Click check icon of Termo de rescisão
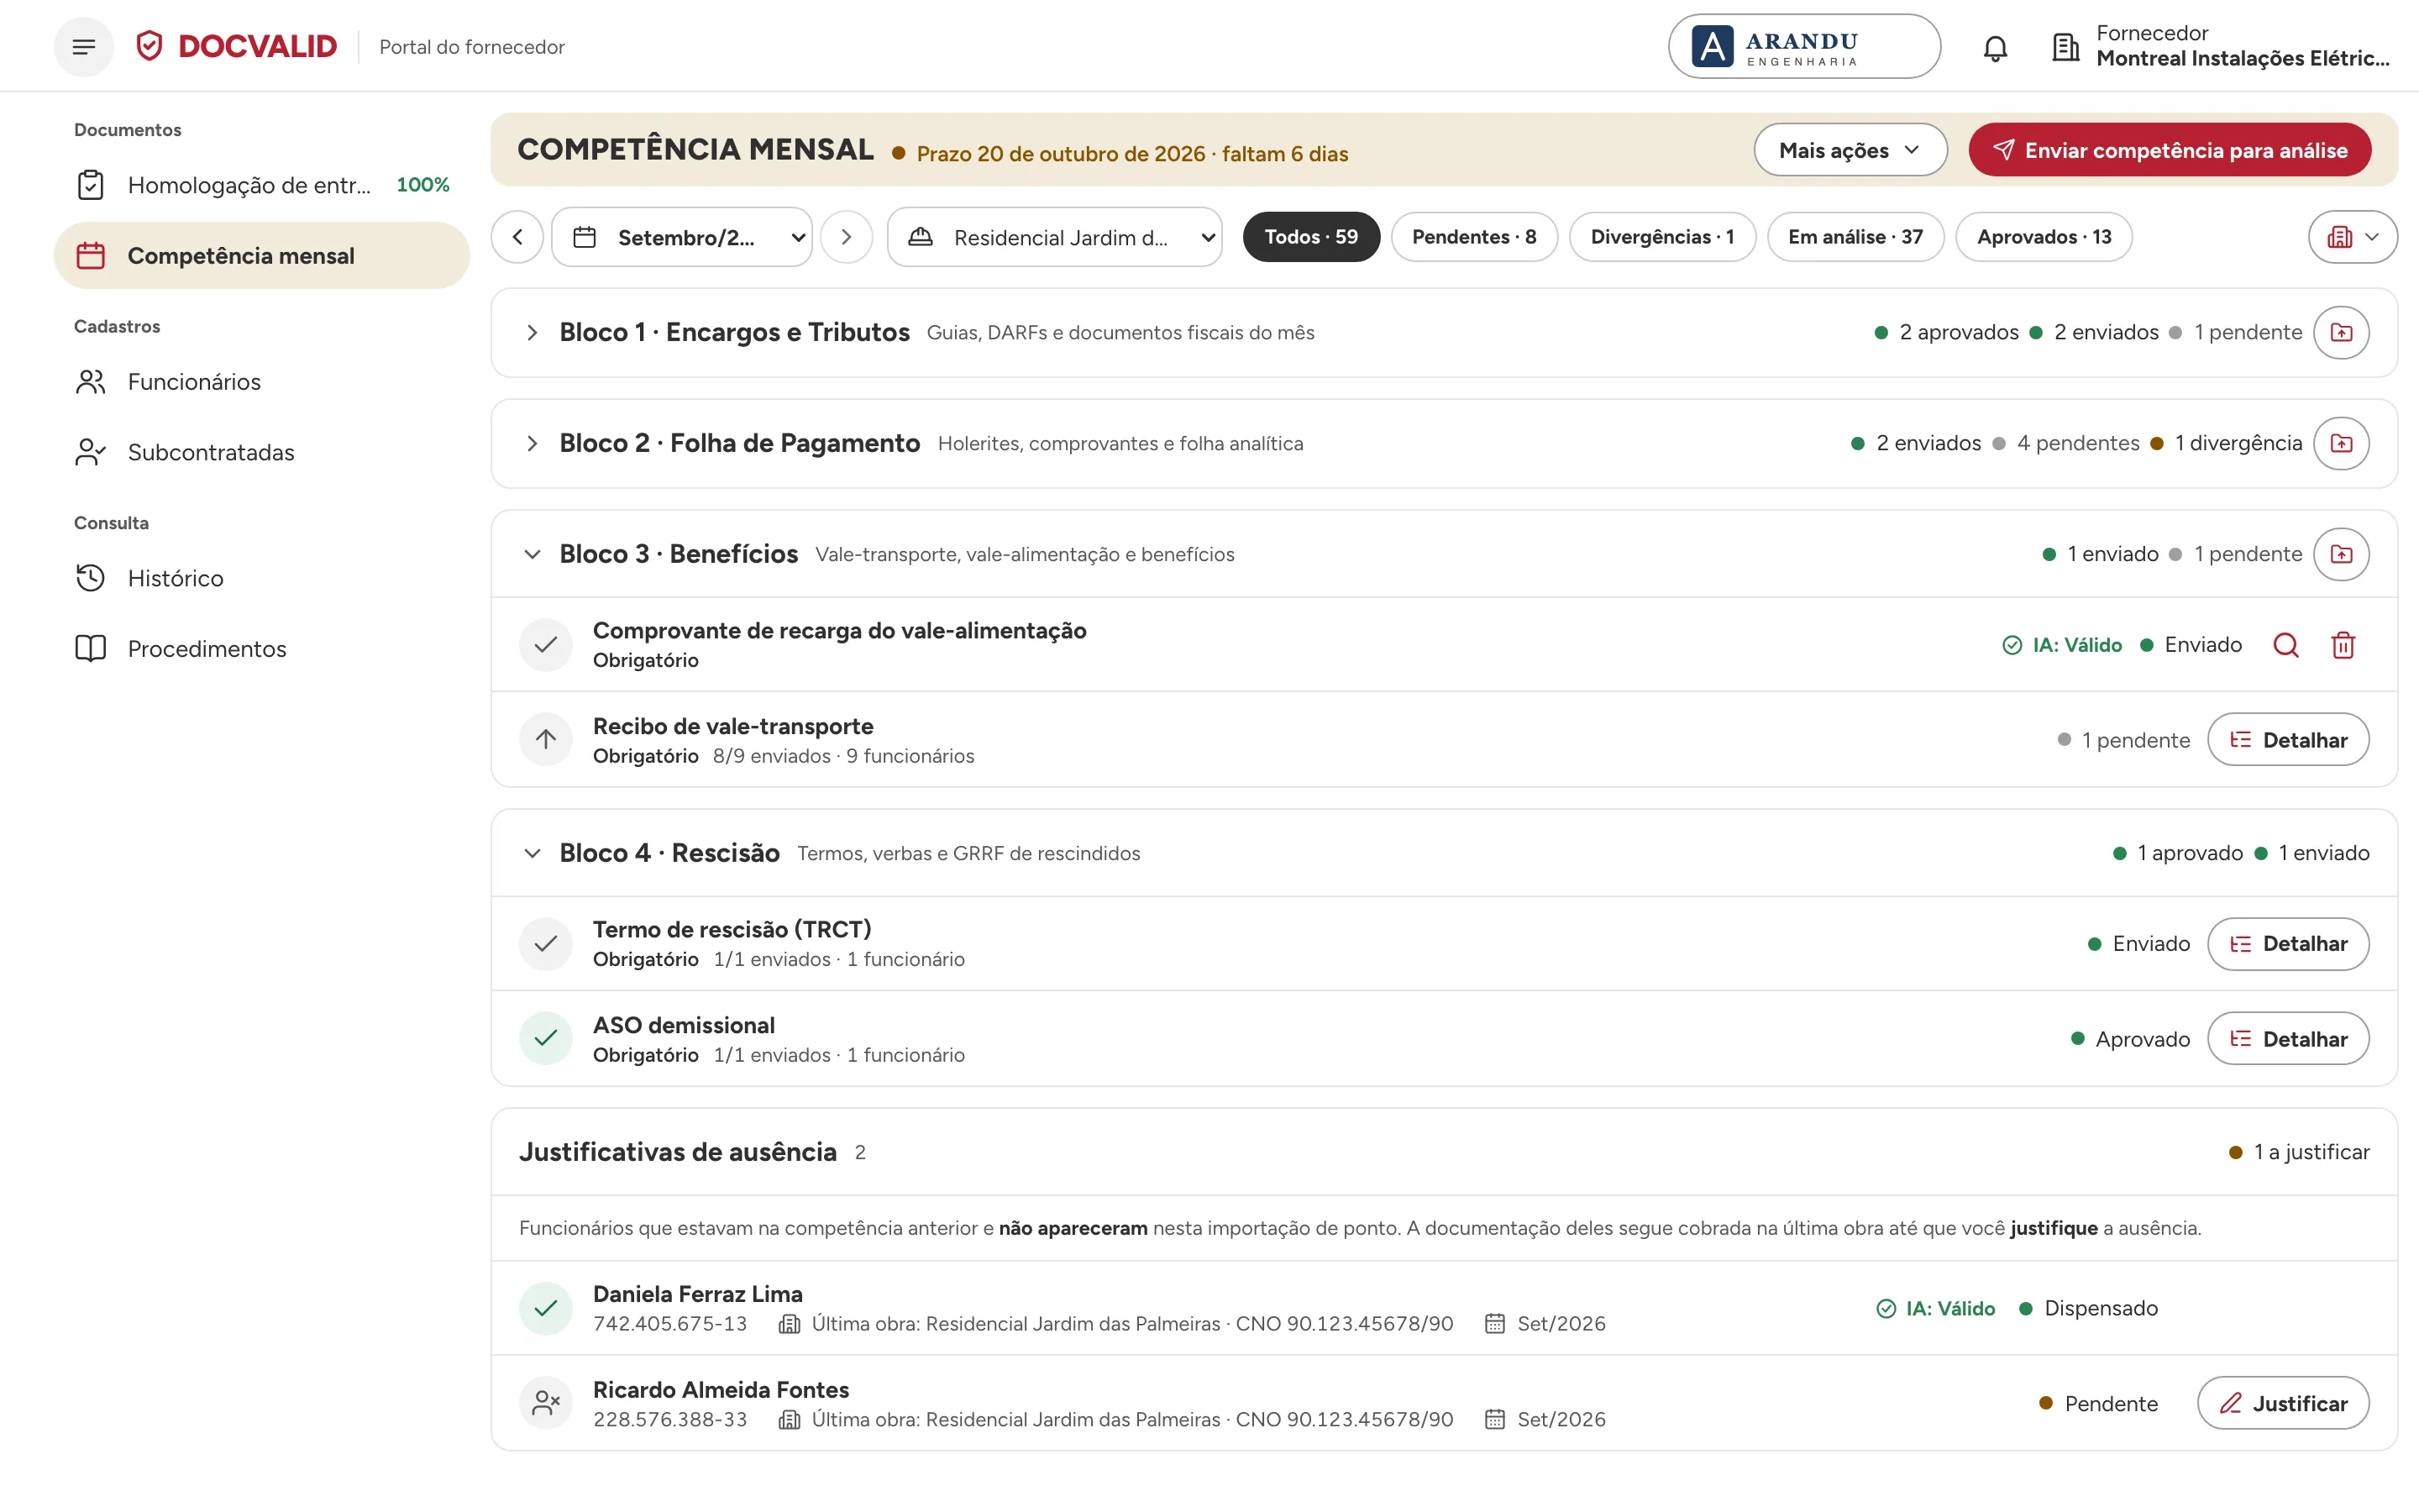 (x=546, y=944)
